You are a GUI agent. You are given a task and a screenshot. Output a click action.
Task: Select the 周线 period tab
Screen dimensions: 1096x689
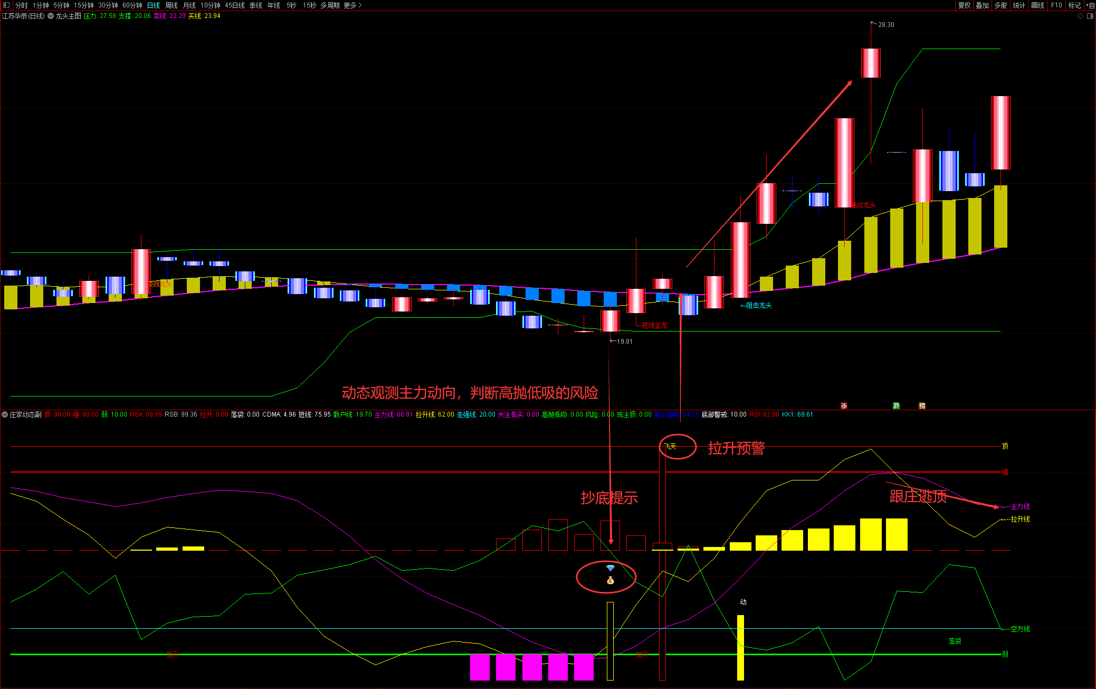pyautogui.click(x=171, y=5)
